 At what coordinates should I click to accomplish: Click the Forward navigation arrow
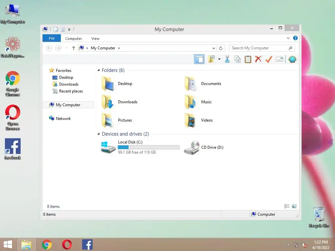pyautogui.click(x=58, y=48)
